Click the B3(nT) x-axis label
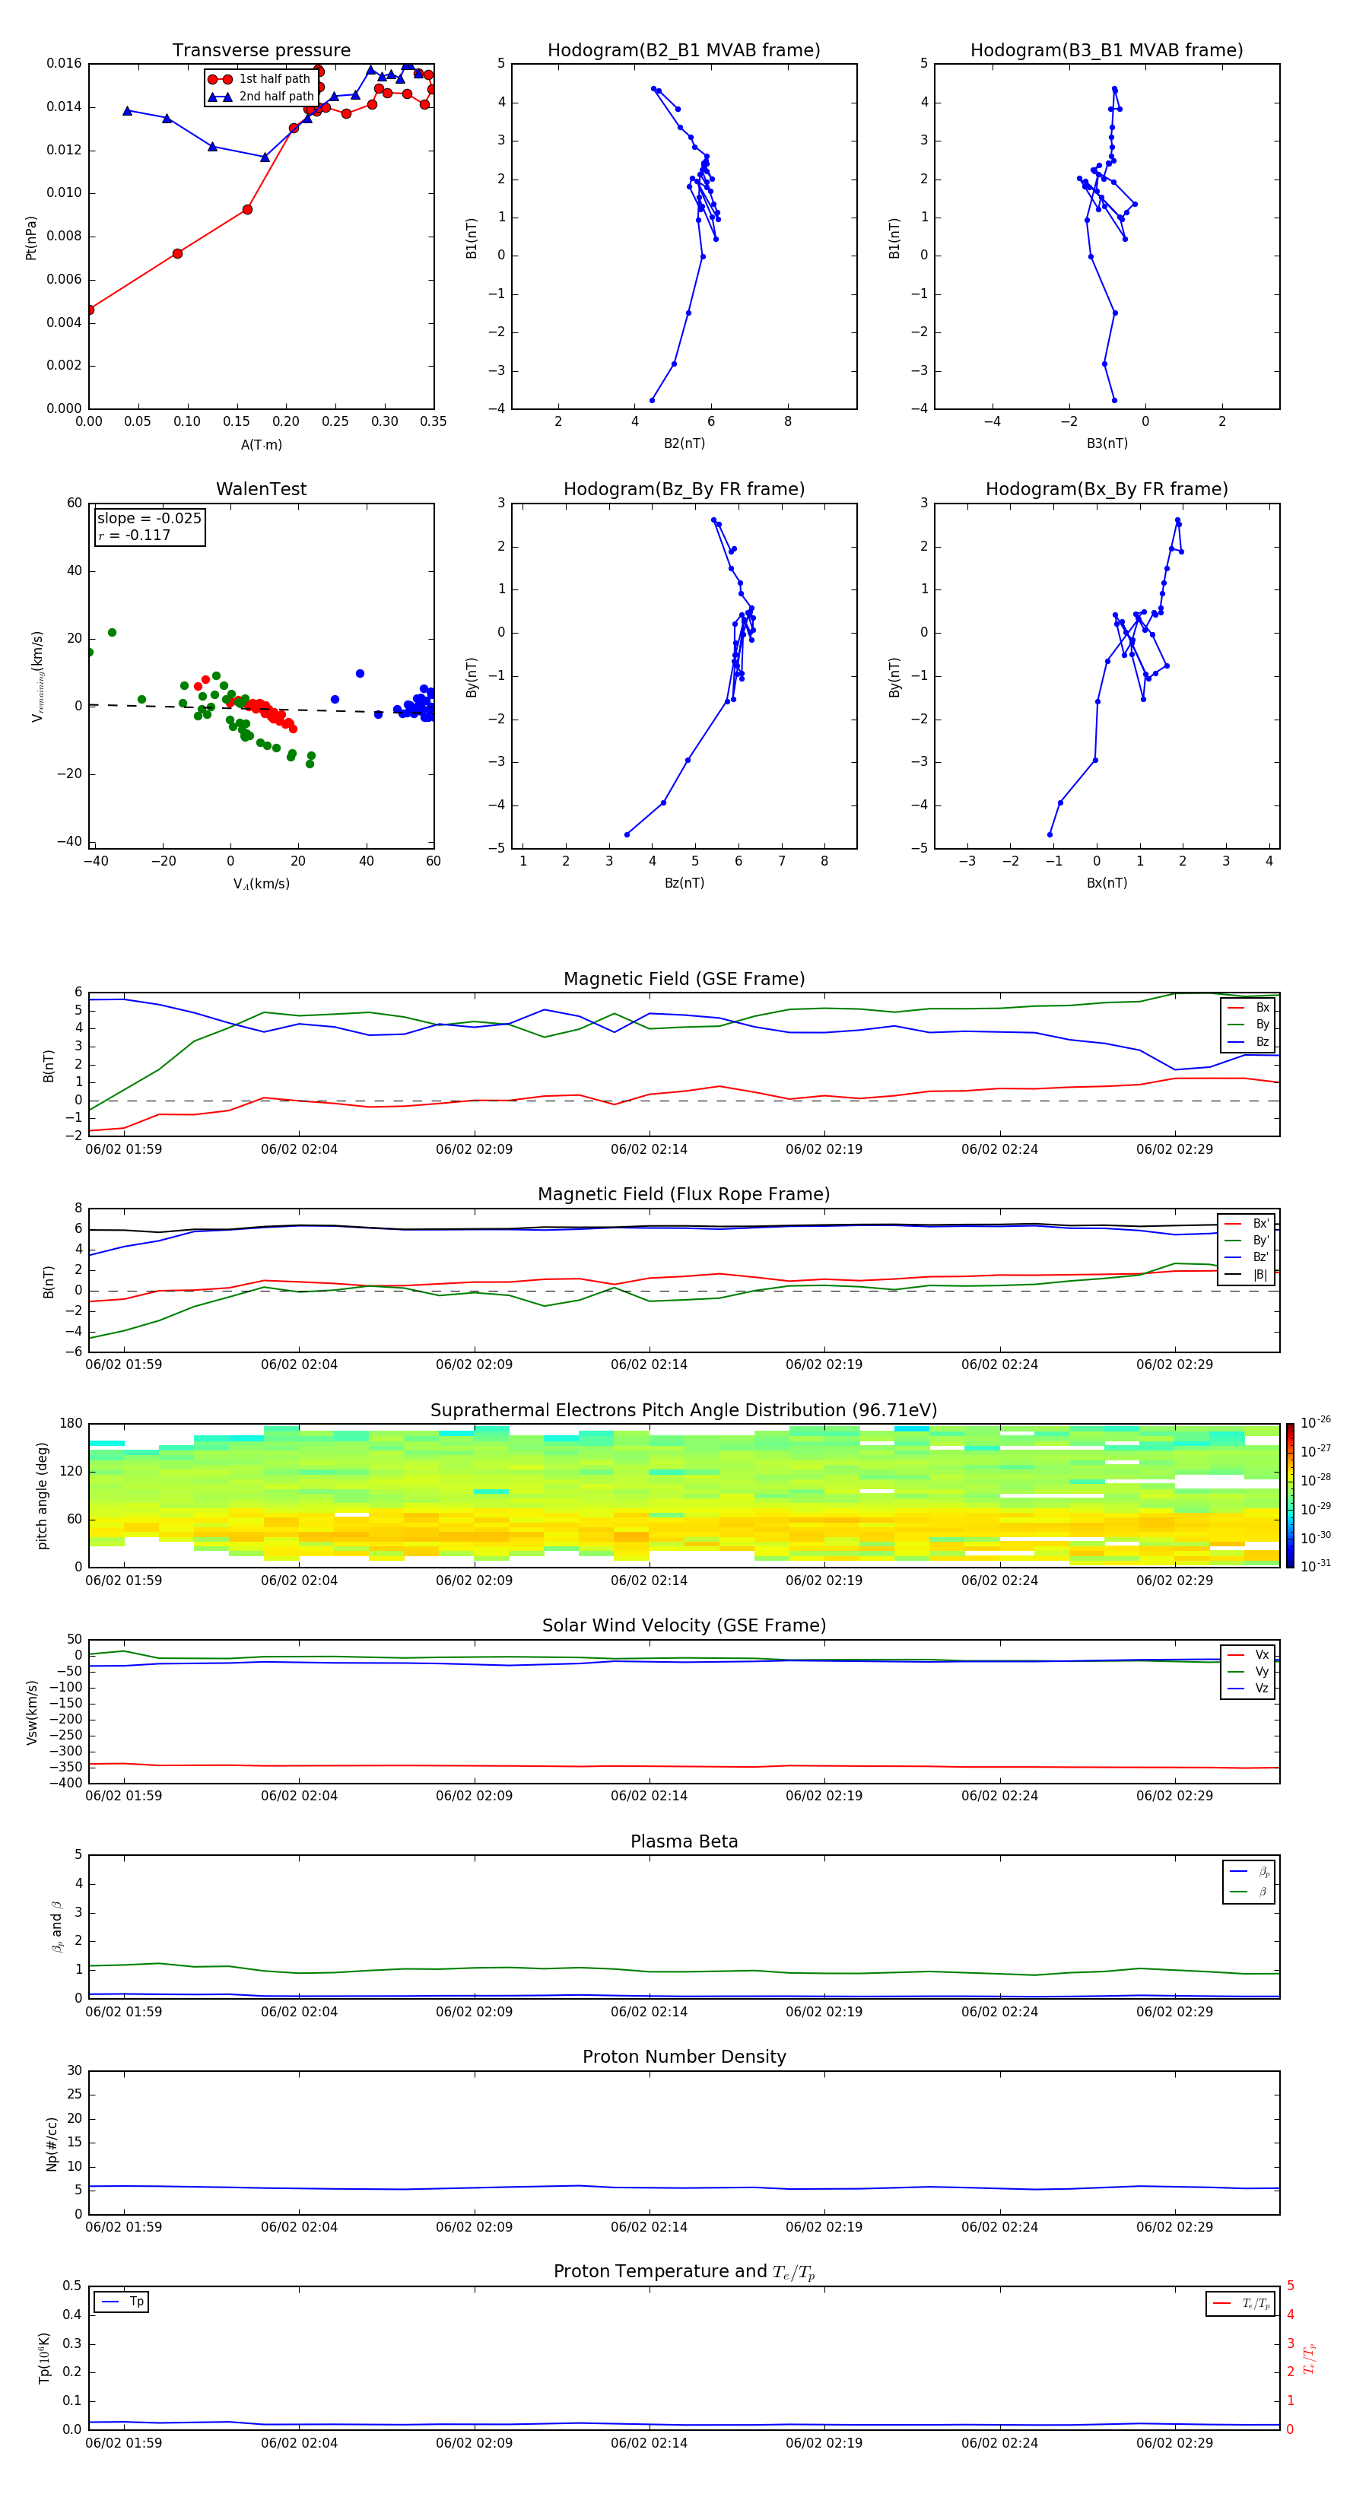 [1107, 443]
